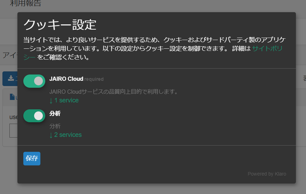Screen dimensions: 306x194
Task: Click the JAIRO Cloudサービスの品質向上目的 description
Action: coord(113,92)
